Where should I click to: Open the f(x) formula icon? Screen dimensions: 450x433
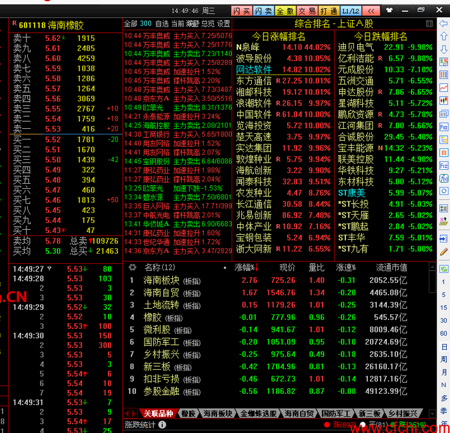pos(444,179)
